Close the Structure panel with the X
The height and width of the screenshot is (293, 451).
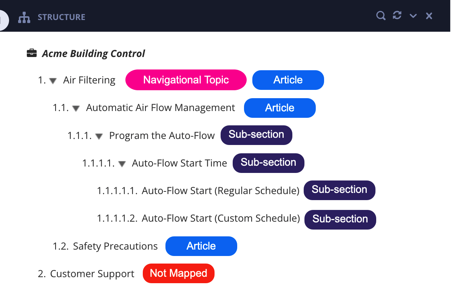click(x=429, y=16)
